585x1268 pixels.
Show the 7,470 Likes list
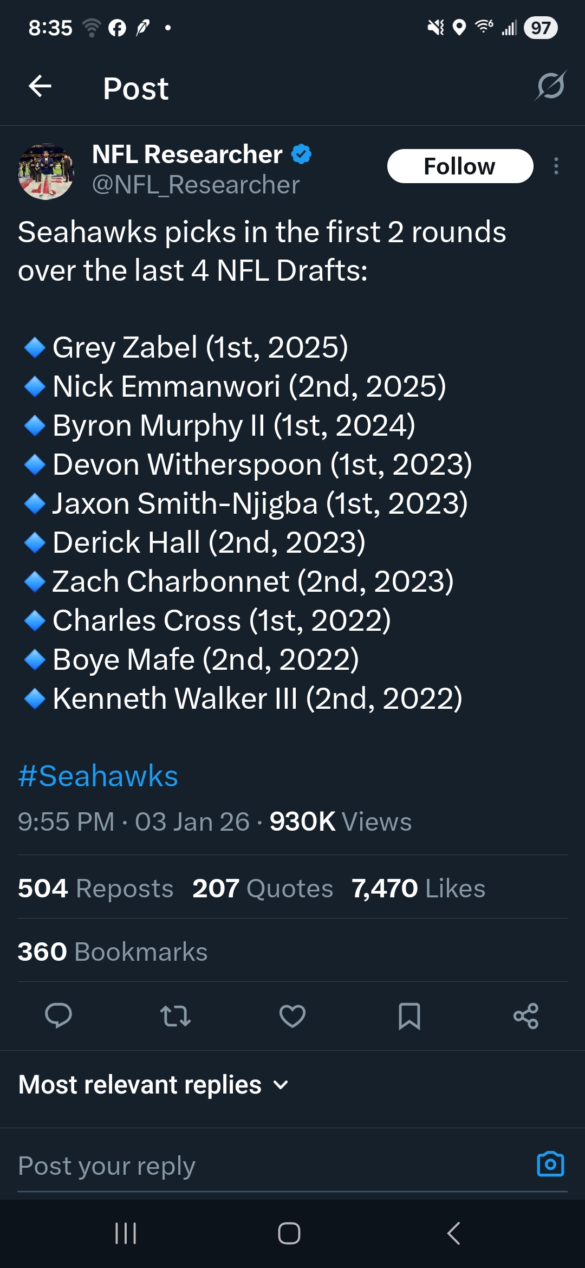[418, 889]
